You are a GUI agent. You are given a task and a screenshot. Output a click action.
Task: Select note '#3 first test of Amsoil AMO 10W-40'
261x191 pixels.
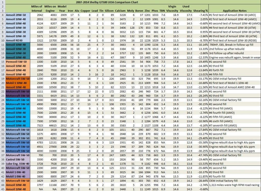tap(232, 87)
